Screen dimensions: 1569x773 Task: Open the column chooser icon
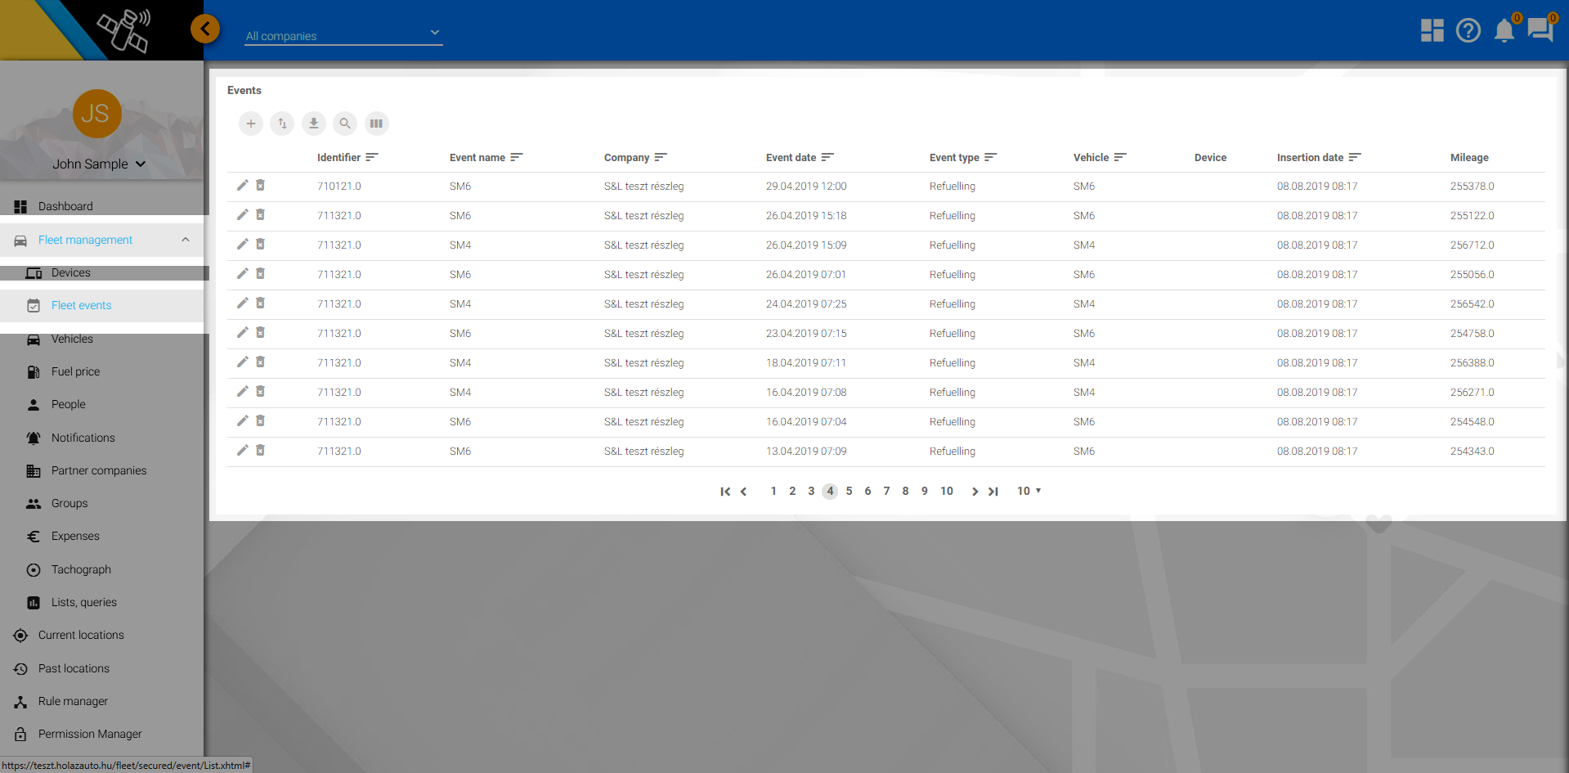coord(376,124)
